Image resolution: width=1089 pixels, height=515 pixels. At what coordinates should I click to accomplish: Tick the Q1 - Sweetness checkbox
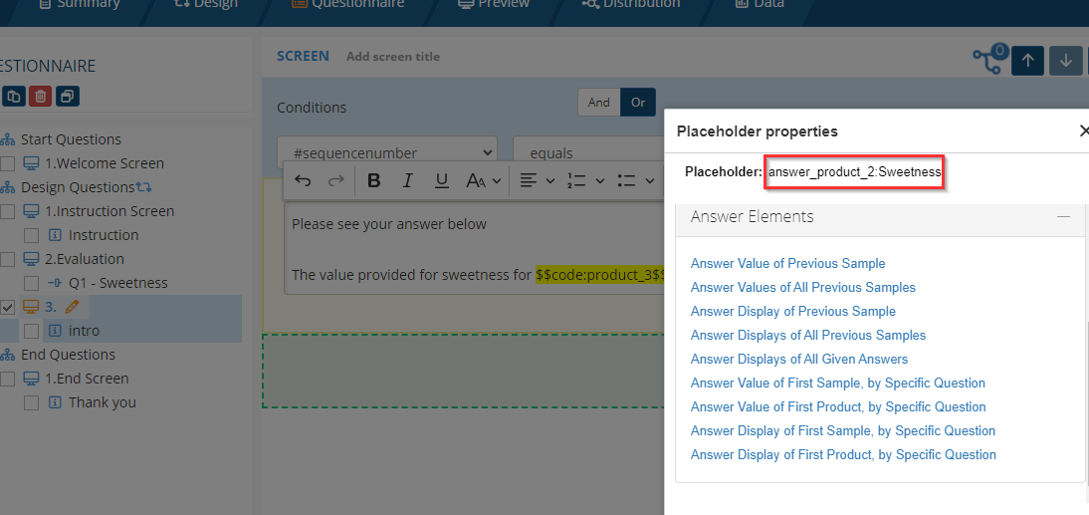(x=32, y=283)
